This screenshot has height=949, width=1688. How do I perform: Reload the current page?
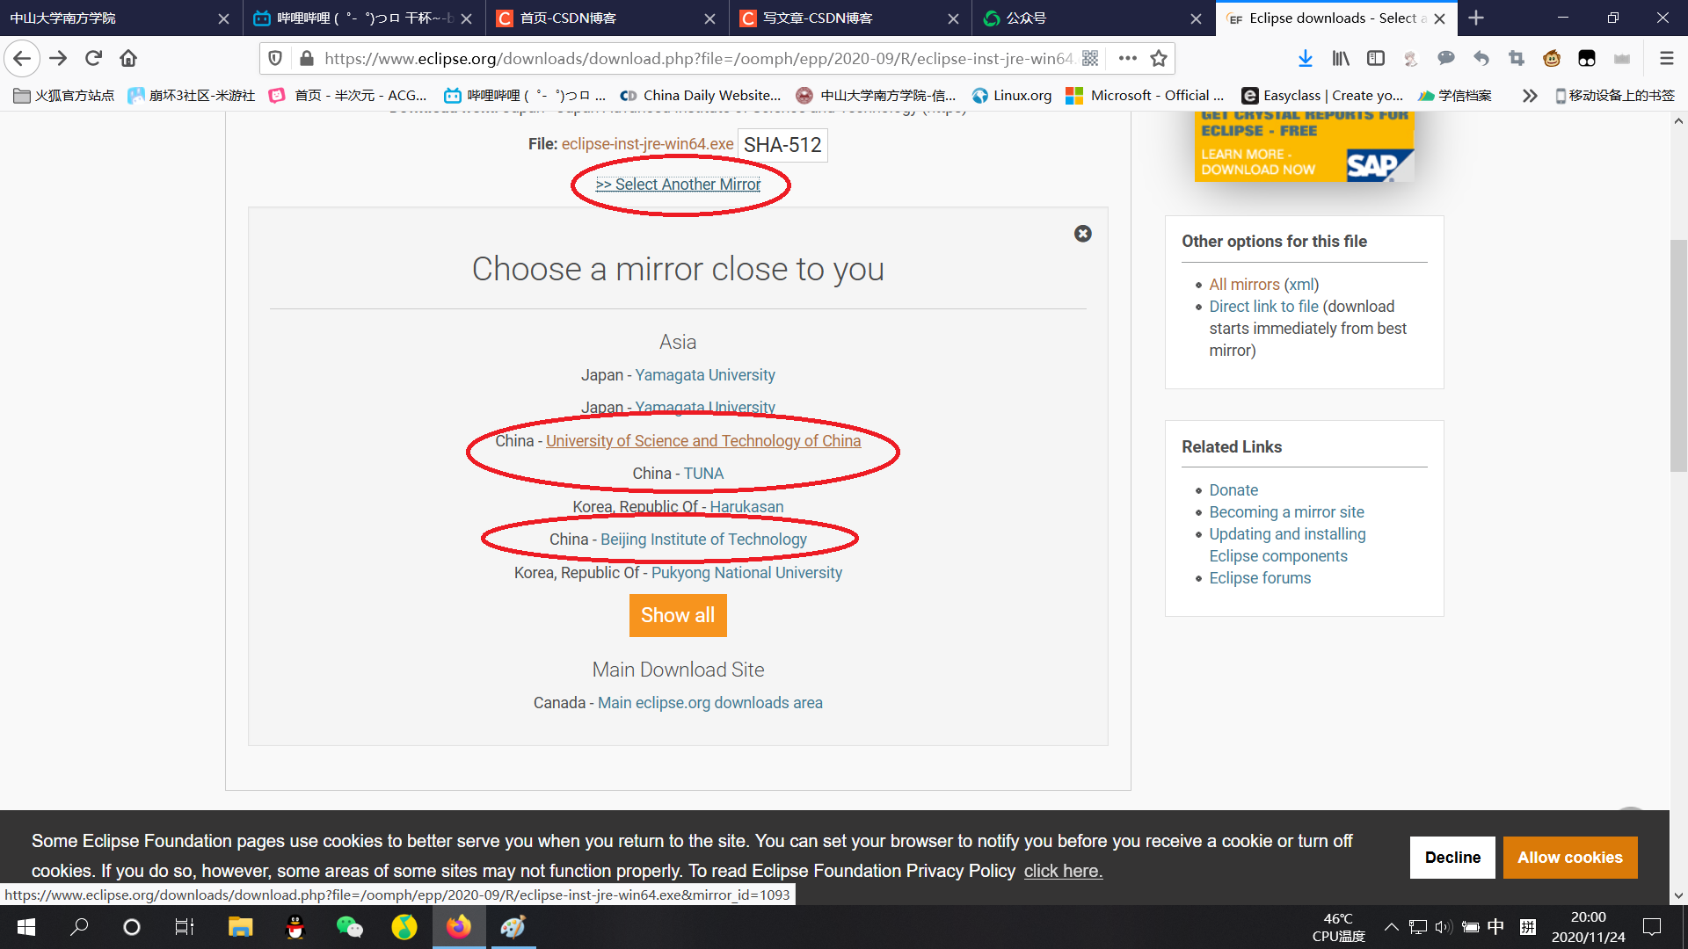pos(93,58)
